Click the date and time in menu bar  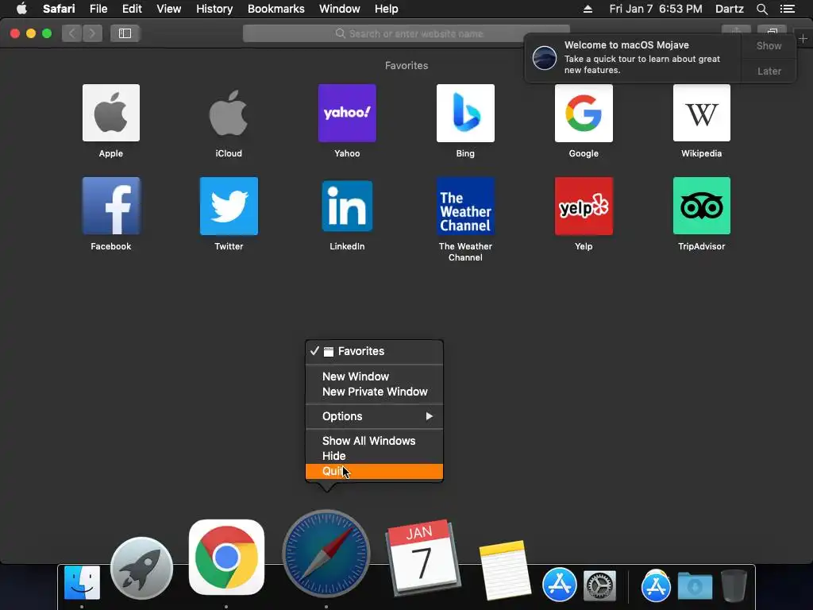click(x=655, y=9)
